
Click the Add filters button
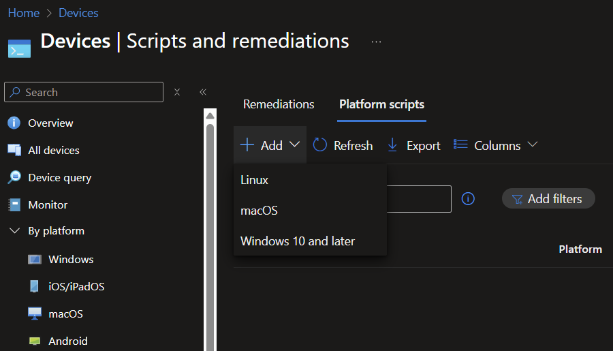point(548,199)
